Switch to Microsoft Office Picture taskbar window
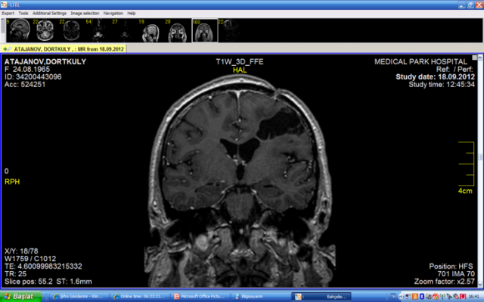This screenshot has width=484, height=302. (x=200, y=297)
